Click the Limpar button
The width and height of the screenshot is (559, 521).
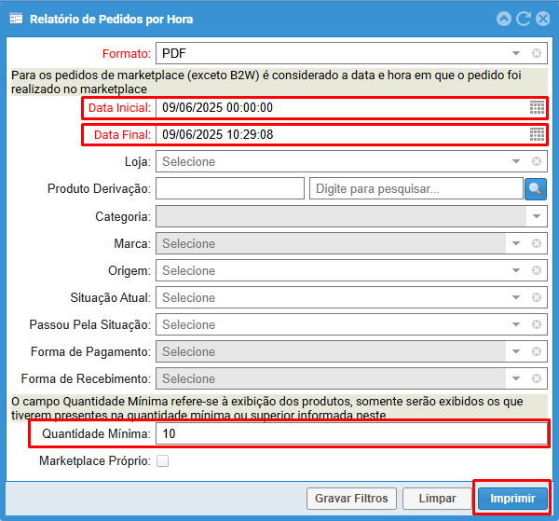[438, 499]
